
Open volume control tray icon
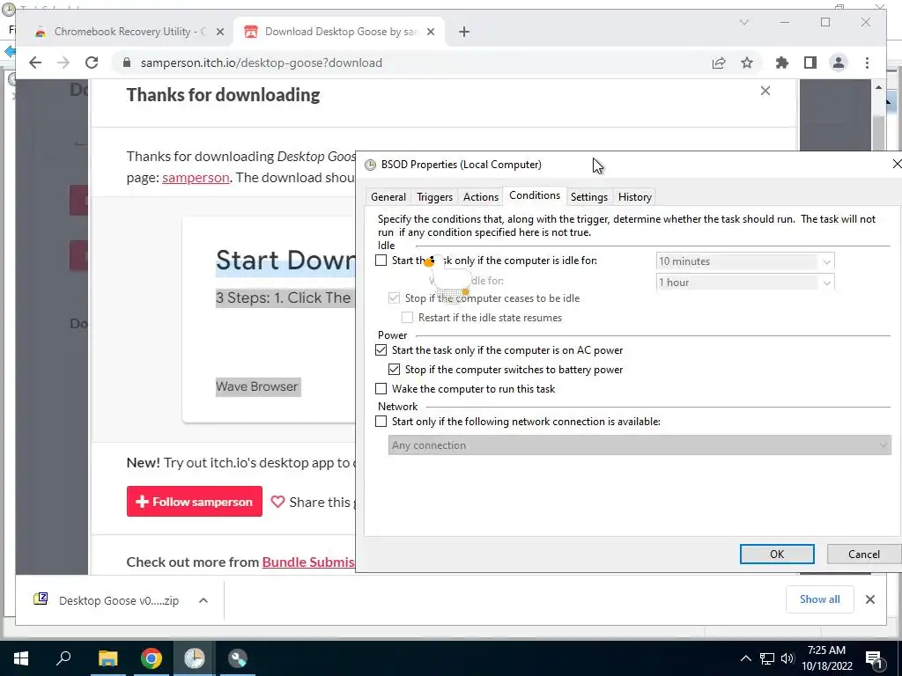[787, 658]
